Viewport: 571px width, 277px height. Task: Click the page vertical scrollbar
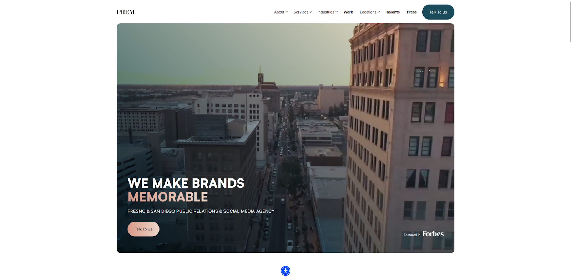570,21
